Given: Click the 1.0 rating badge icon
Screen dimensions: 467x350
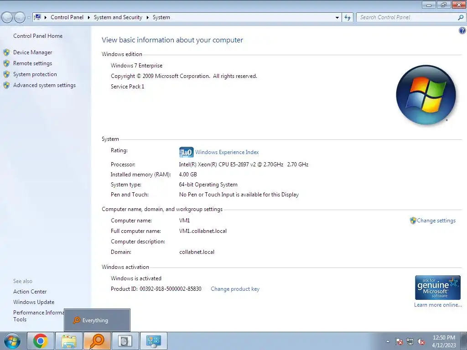Looking at the screenshot, I should (187, 152).
